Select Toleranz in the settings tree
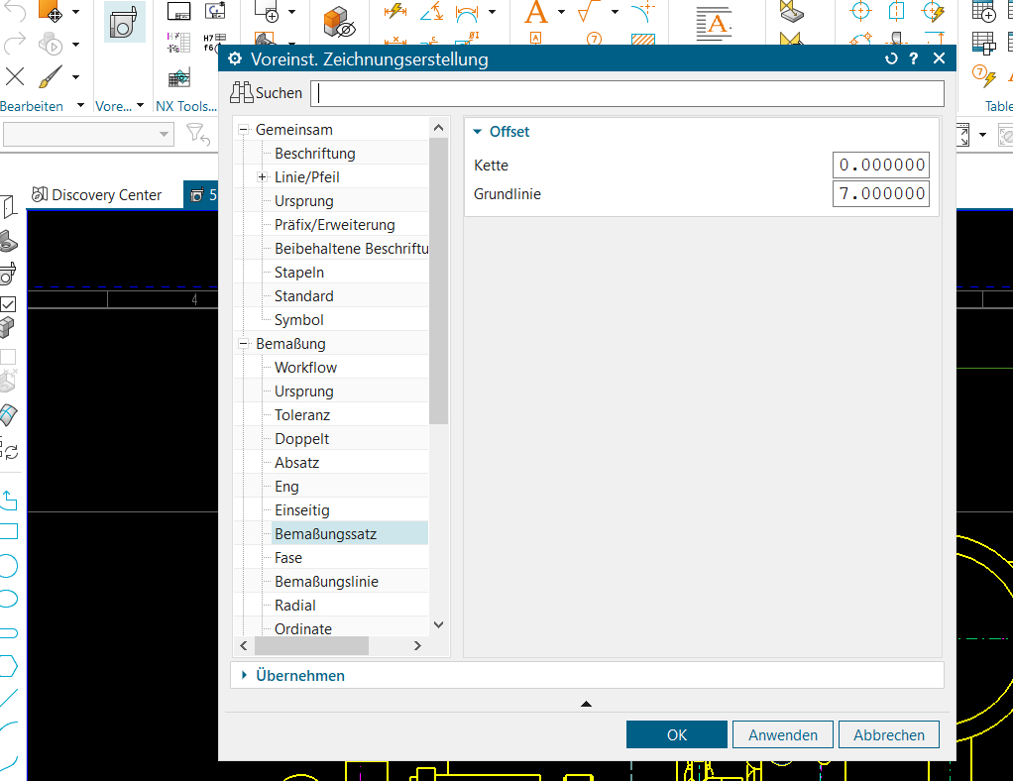Image resolution: width=1013 pixels, height=781 pixels. tap(302, 415)
